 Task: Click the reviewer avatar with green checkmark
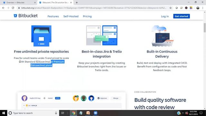click(x=76, y=98)
